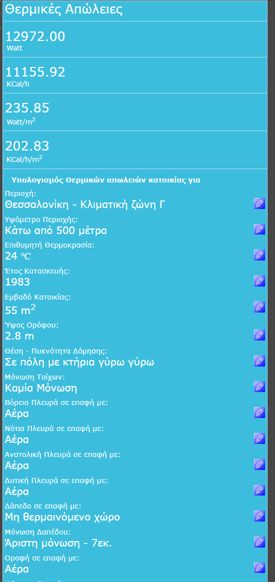Click the 12972.00 Watt result
Screen dimensions: 275x582
click(135, 39)
